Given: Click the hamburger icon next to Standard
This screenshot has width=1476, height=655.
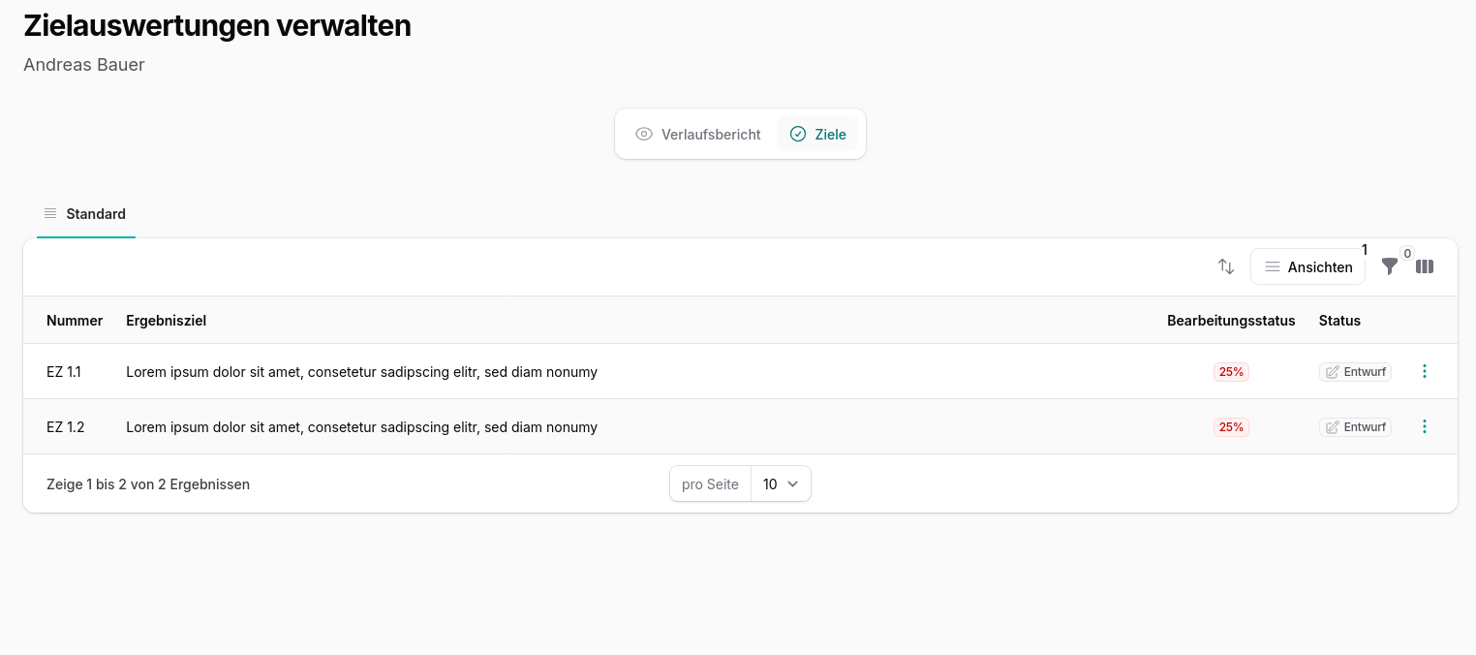Looking at the screenshot, I should 50,213.
